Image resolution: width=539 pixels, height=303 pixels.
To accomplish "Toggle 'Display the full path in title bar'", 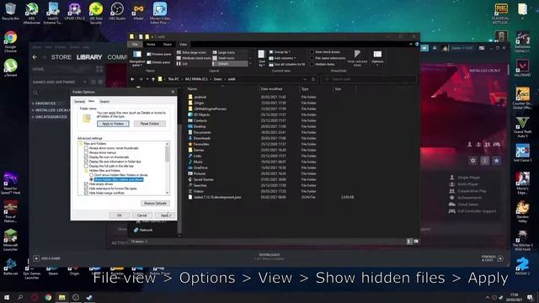I will click(86, 166).
